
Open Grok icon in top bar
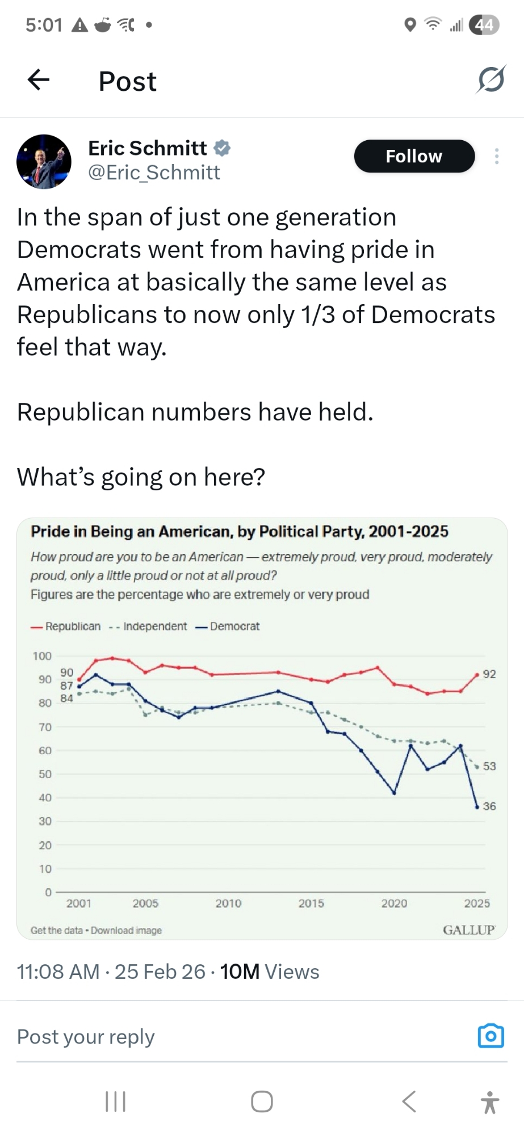491,80
